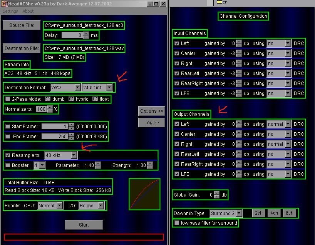This screenshot has height=245, width=315.
Task: Select the hybrid 2-pass radio option
Action: [x=71, y=99]
